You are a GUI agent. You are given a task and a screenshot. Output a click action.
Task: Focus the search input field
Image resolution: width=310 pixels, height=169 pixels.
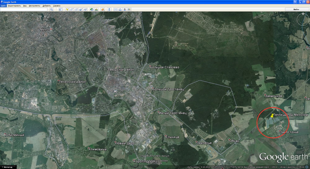(24, 9)
